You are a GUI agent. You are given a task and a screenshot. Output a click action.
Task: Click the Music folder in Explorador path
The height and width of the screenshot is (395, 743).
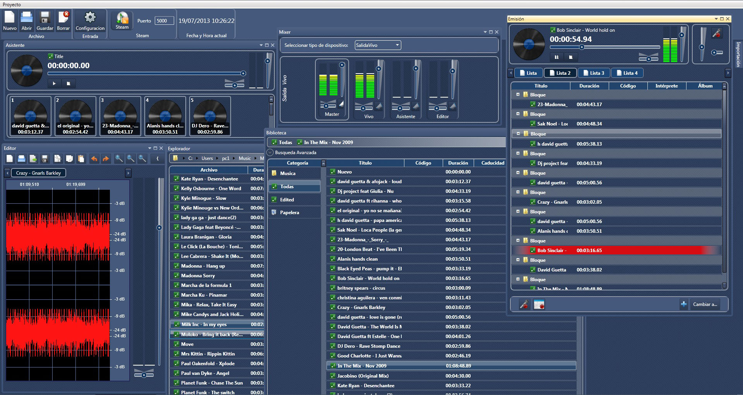pos(245,158)
